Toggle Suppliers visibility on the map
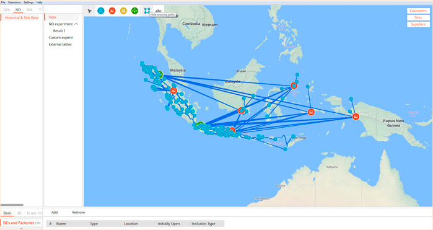433x230 pixels. 418,24
